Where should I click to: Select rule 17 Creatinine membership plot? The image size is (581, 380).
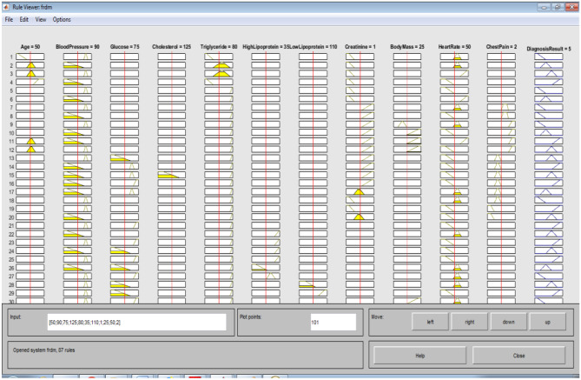point(360,191)
